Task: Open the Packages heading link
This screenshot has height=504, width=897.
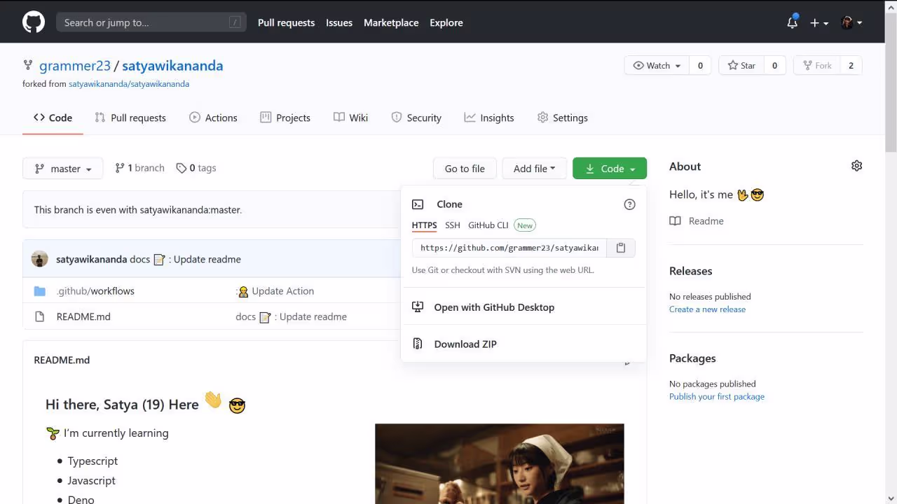Action: [x=692, y=358]
